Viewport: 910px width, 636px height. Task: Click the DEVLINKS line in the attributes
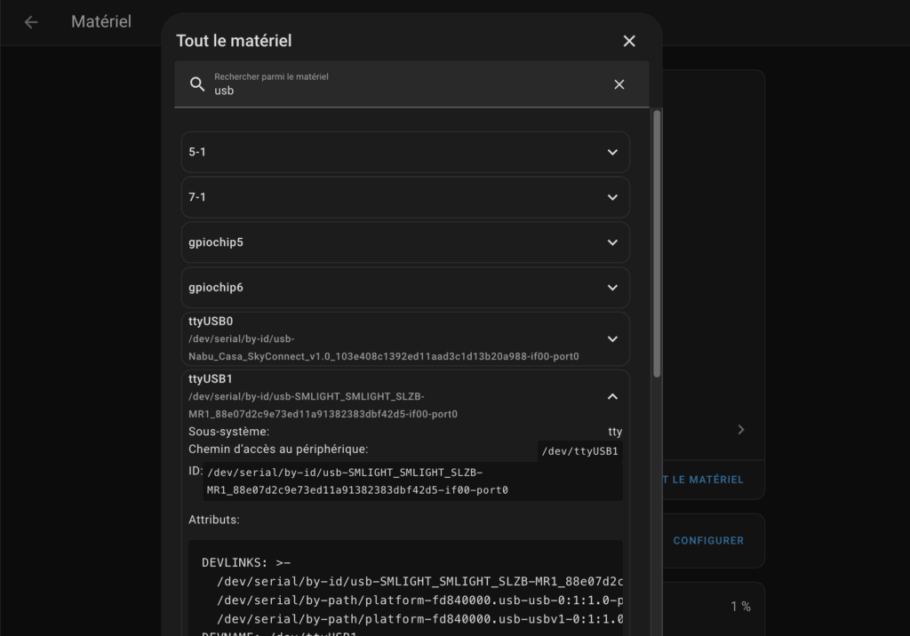click(x=246, y=563)
